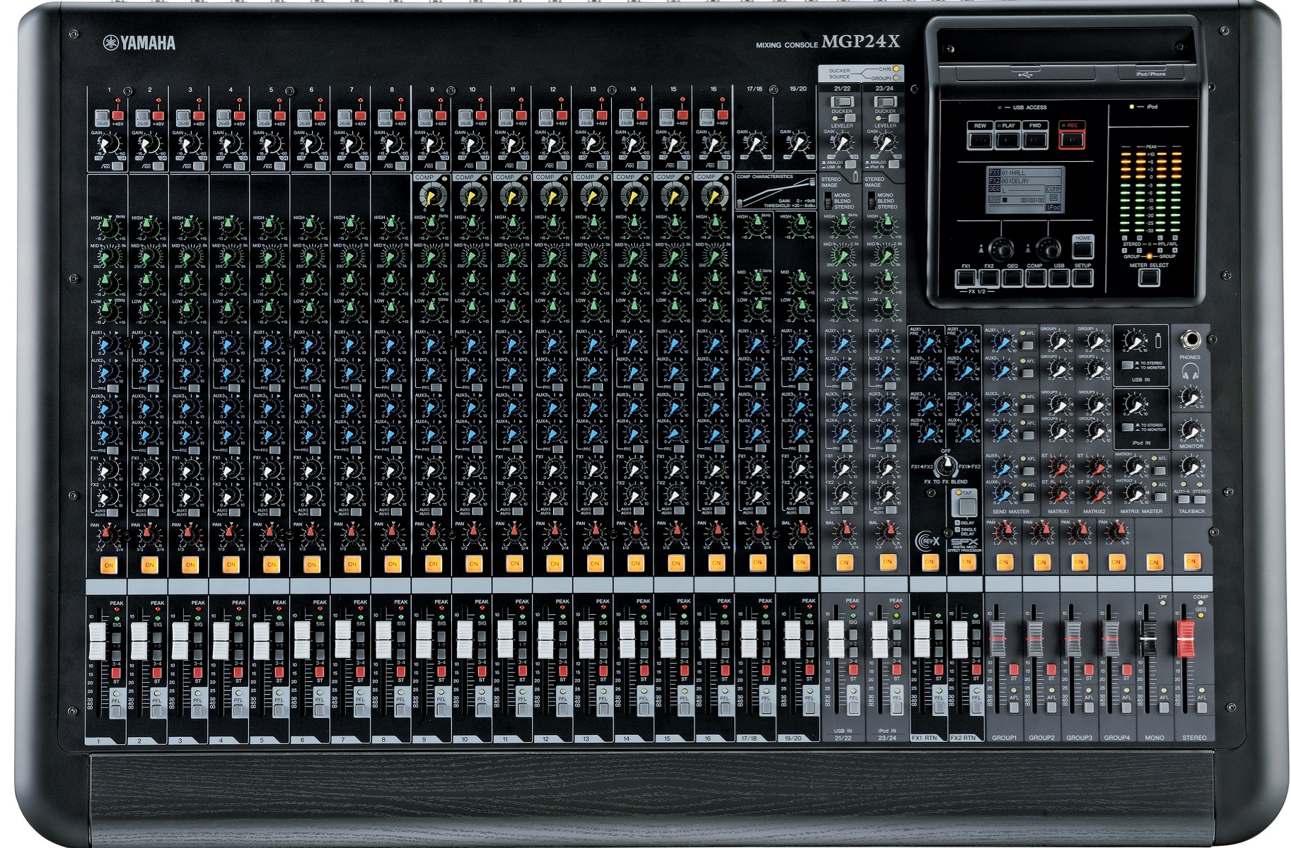This screenshot has height=848, width=1291.
Task: Engage the +48V phantom button on channel 1
Action: point(118,115)
